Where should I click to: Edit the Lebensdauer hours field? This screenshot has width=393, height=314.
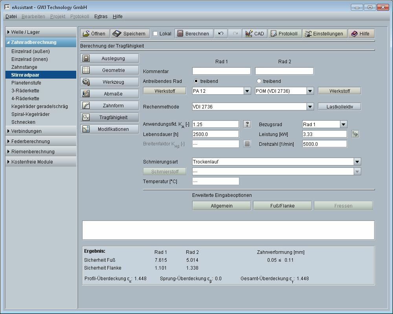(215, 134)
